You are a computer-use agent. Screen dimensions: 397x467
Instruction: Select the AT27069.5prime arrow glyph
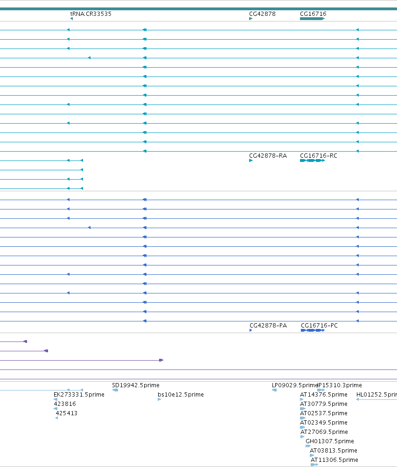(302, 437)
